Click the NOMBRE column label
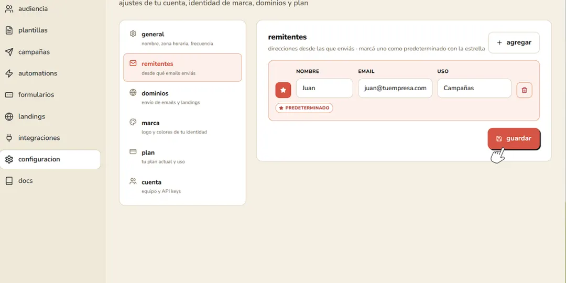The width and height of the screenshot is (566, 283). [308, 71]
